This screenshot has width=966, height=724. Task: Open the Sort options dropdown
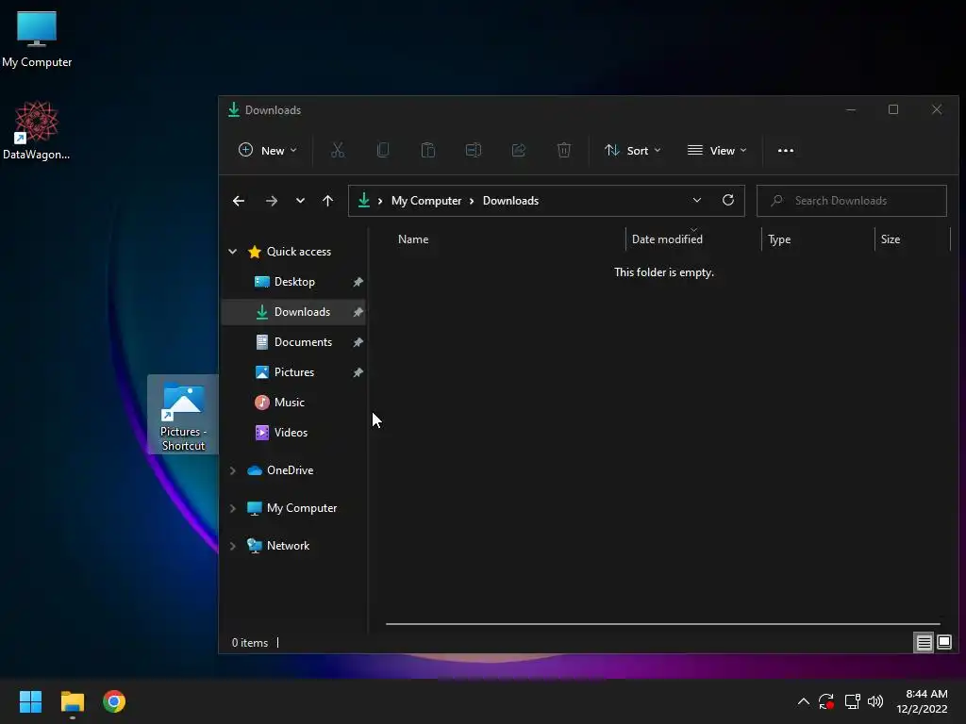pyautogui.click(x=633, y=150)
